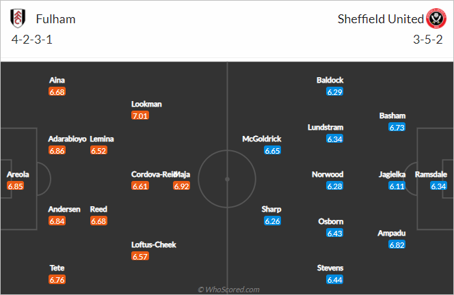Screen dimensions: 454x295
Task: Click Tete's 6.76 rating badge
Action: pos(57,280)
